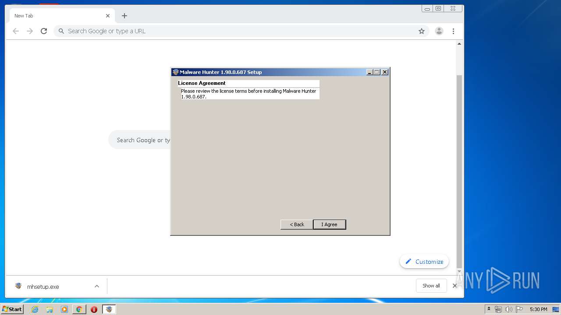The width and height of the screenshot is (561, 315).
Task: Switch to Chrome in the taskbar
Action: pos(79,309)
